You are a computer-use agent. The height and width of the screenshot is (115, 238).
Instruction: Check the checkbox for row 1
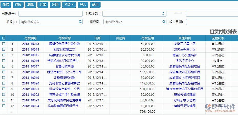tap(4, 44)
